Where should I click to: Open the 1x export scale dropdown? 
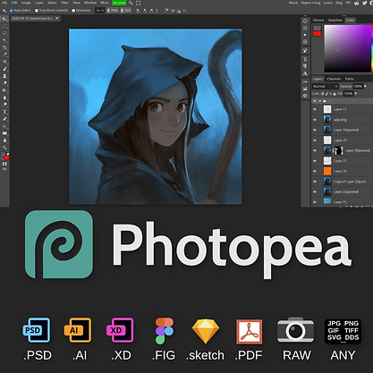99,11
